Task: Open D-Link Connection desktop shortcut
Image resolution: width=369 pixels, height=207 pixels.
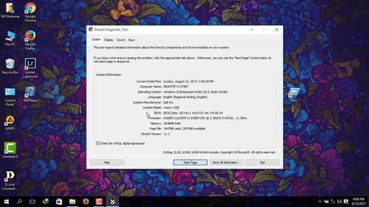Action: click(x=10, y=180)
